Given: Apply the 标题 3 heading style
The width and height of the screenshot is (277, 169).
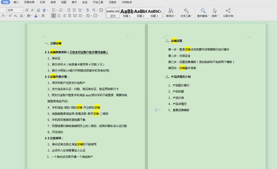Looking at the screenshot, I should click(x=155, y=13).
